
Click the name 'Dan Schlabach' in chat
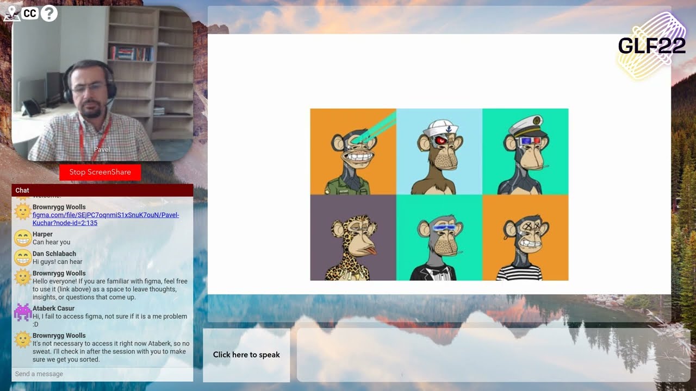click(54, 254)
